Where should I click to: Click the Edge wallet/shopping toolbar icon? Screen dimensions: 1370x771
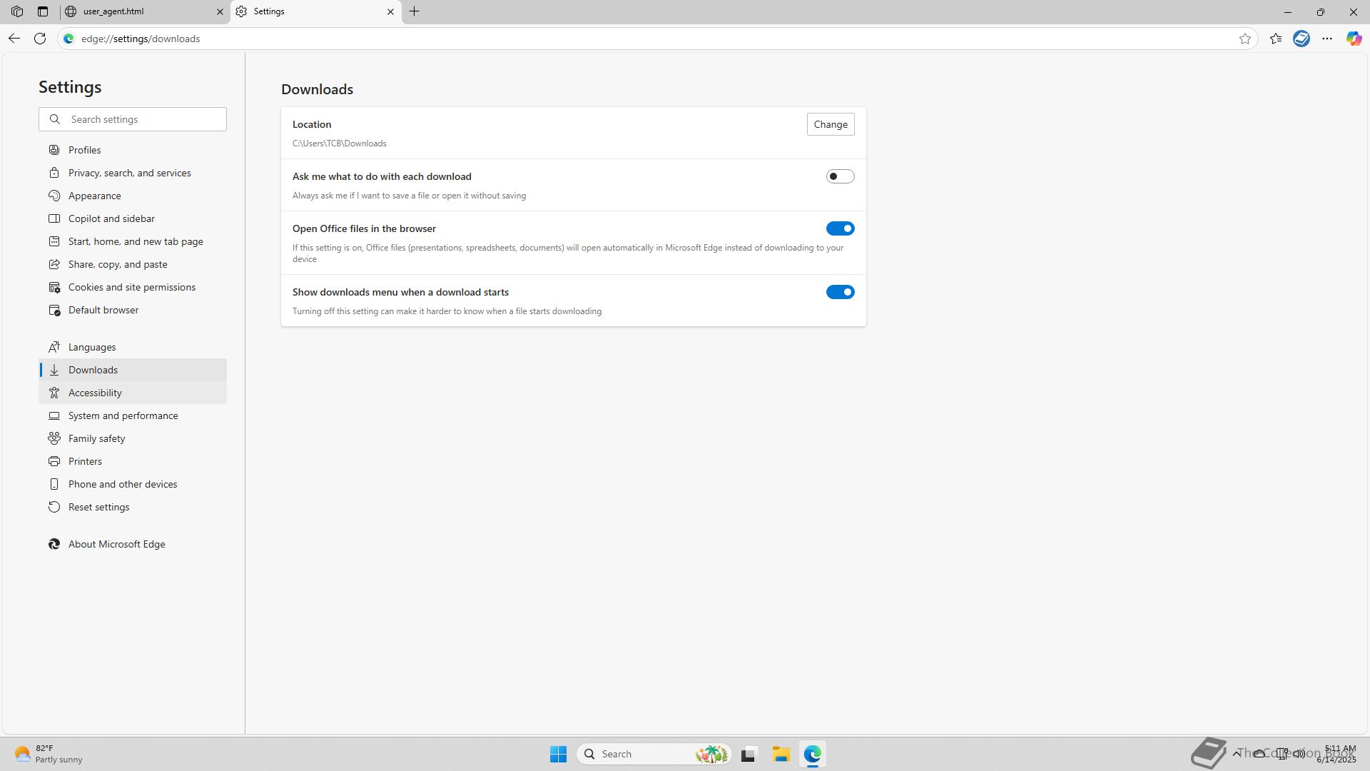[x=1301, y=39]
